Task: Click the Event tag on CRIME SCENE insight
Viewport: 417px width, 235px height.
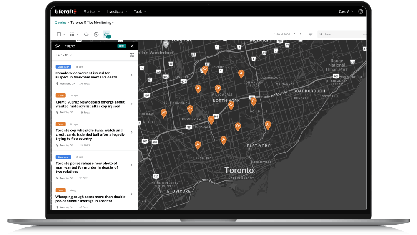Action: click(60, 96)
